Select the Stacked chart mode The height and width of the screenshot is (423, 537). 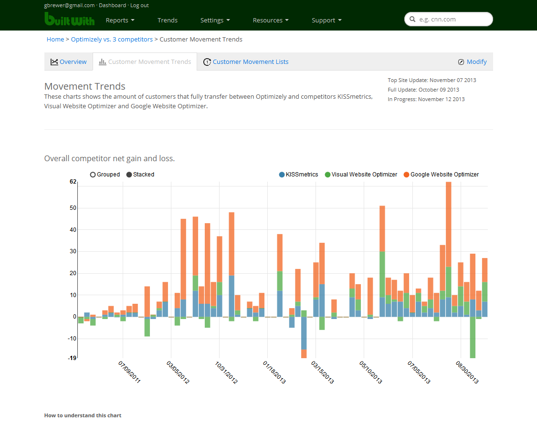click(x=140, y=175)
